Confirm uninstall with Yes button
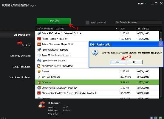 coord(117,62)
